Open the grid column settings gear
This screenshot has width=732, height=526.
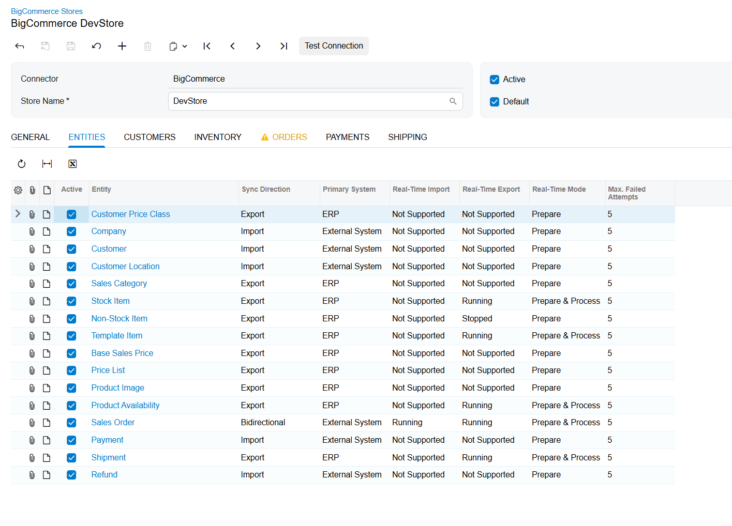(18, 190)
